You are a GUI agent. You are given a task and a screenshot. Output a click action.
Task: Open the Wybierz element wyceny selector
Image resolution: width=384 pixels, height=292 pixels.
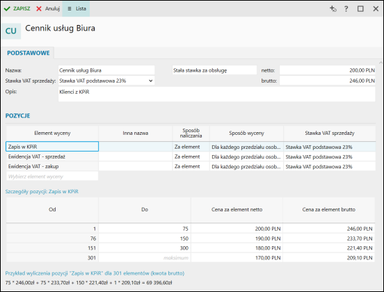[x=52, y=176]
